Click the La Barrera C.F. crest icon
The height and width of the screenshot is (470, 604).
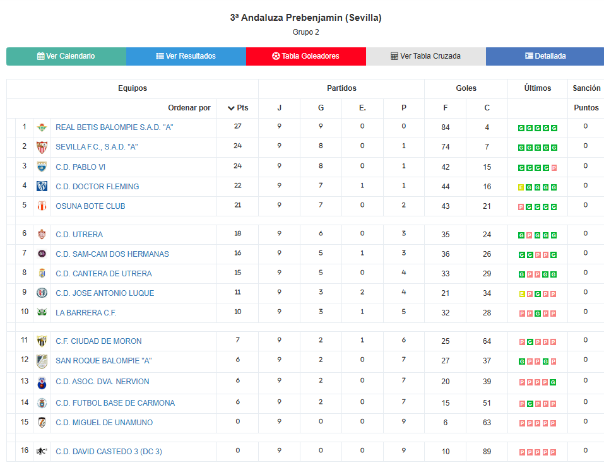coord(42,312)
